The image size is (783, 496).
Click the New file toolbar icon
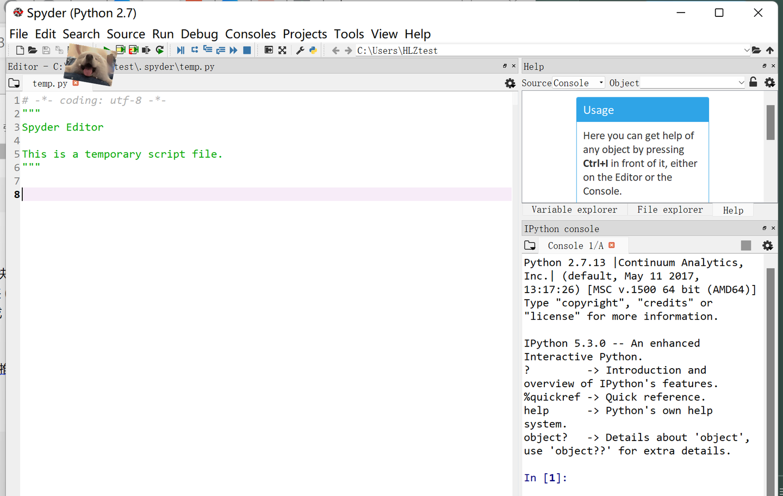point(20,51)
